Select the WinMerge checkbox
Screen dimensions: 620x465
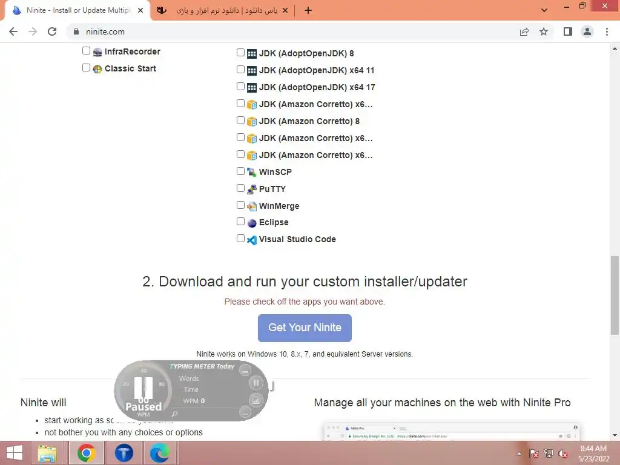coord(240,205)
